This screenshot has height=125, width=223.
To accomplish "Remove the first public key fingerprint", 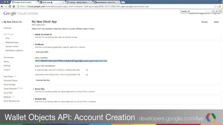I will (x=87, y=70).
